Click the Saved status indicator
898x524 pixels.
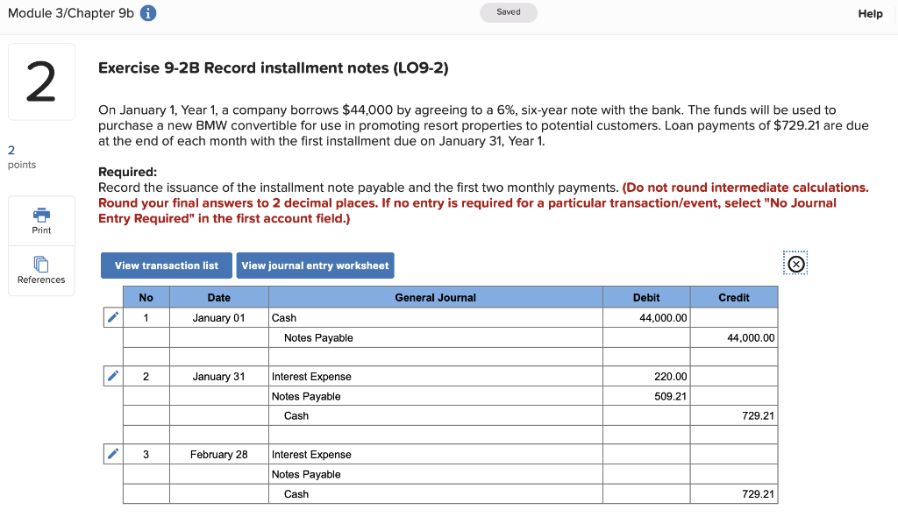(x=509, y=13)
